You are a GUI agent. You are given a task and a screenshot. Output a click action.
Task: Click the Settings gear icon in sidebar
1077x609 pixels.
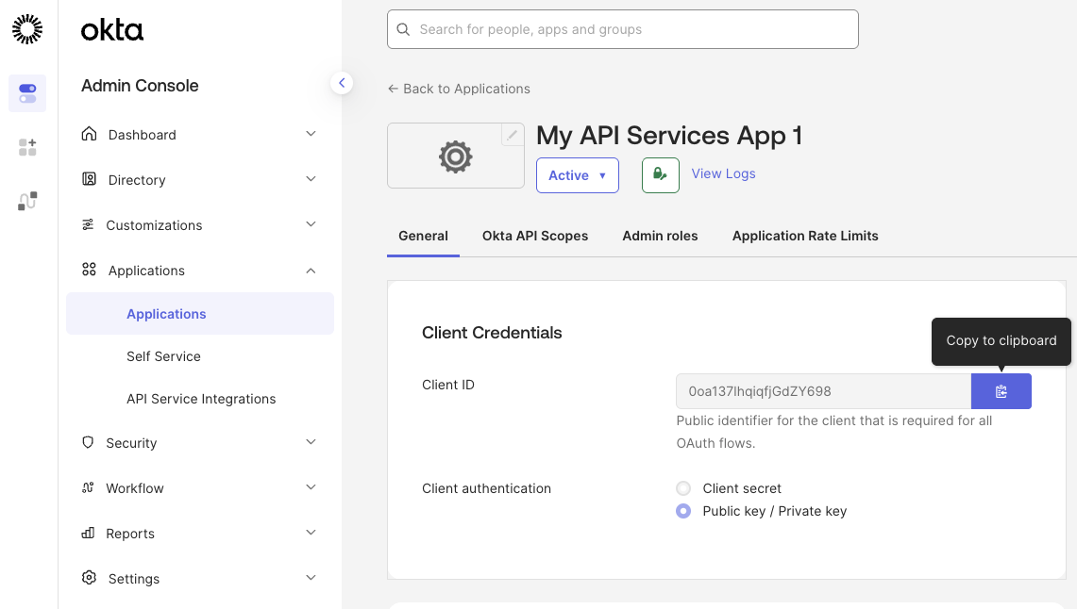click(x=89, y=578)
